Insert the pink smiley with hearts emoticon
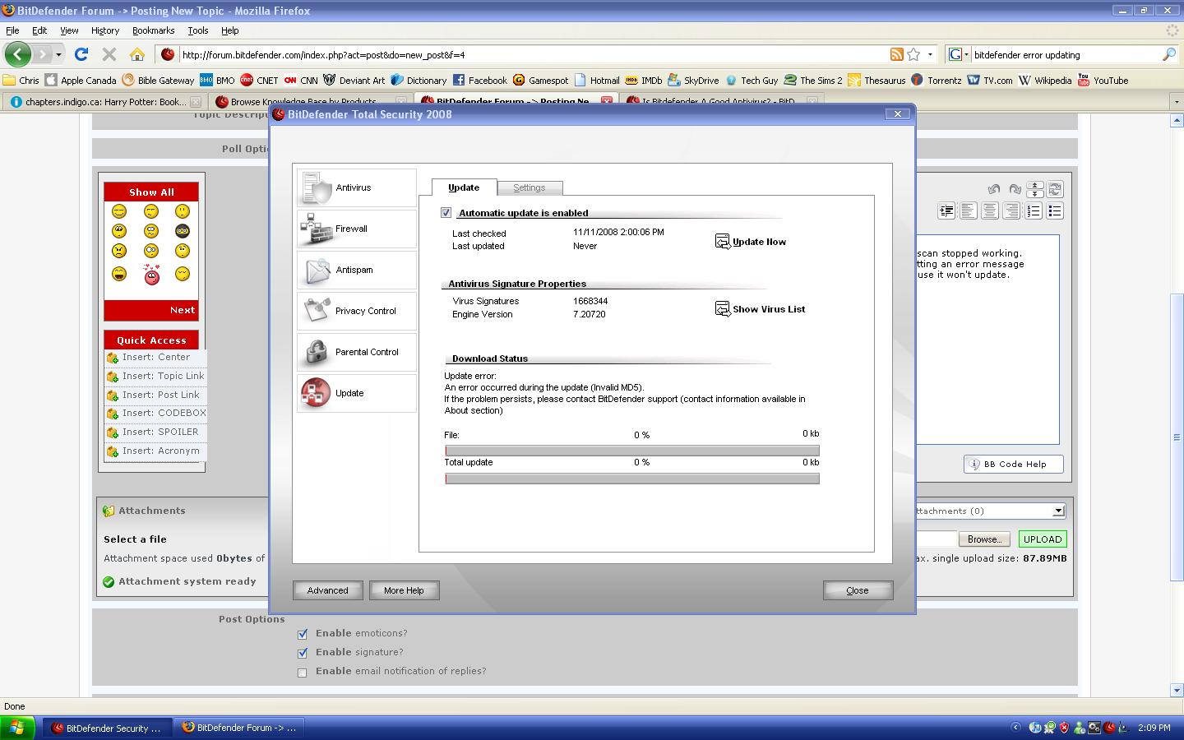1184x740 pixels. point(151,274)
